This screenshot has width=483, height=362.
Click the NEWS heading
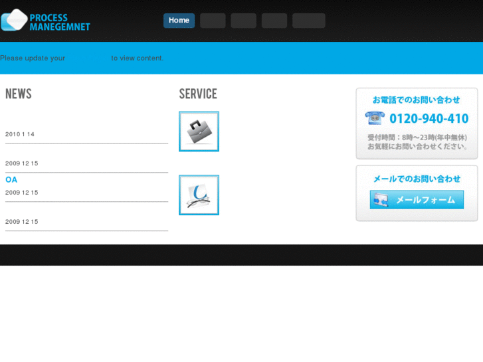[x=19, y=94]
